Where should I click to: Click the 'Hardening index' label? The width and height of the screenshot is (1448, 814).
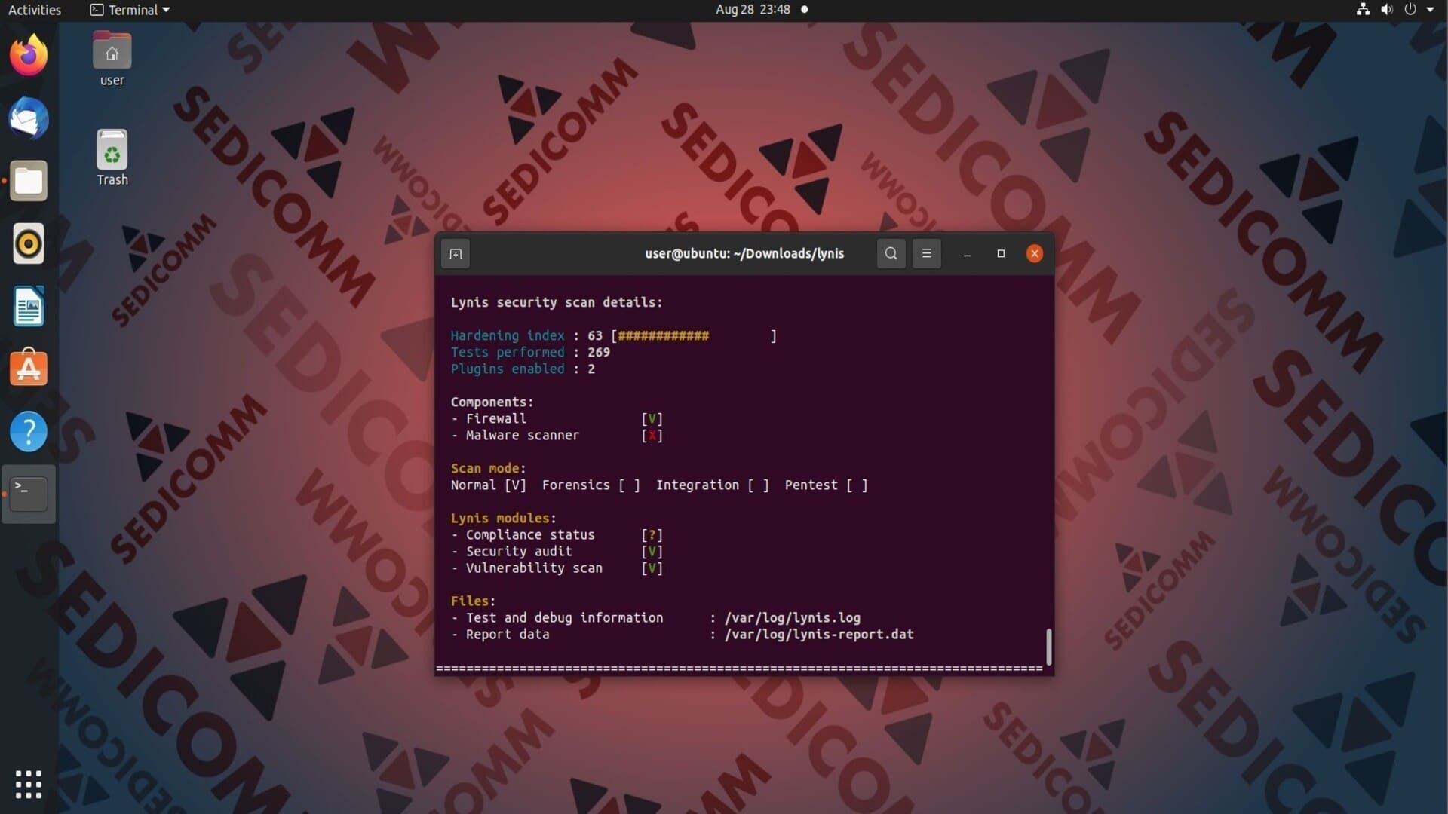click(508, 336)
